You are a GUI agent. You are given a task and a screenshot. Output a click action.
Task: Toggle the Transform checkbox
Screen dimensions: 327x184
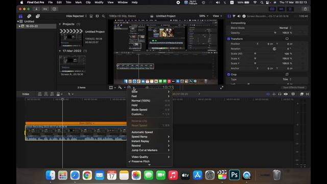click(228, 39)
